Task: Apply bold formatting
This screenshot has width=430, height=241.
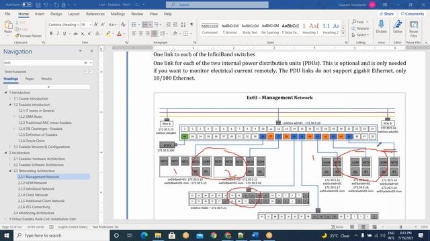Action: coord(51,33)
